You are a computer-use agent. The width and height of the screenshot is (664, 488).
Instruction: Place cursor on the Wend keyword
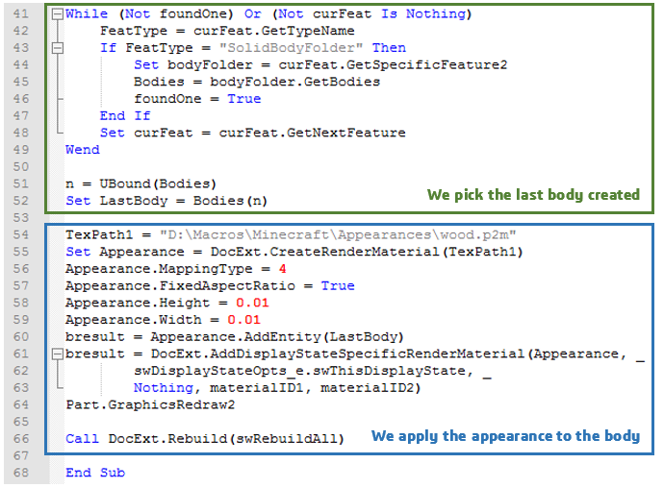click(x=82, y=150)
